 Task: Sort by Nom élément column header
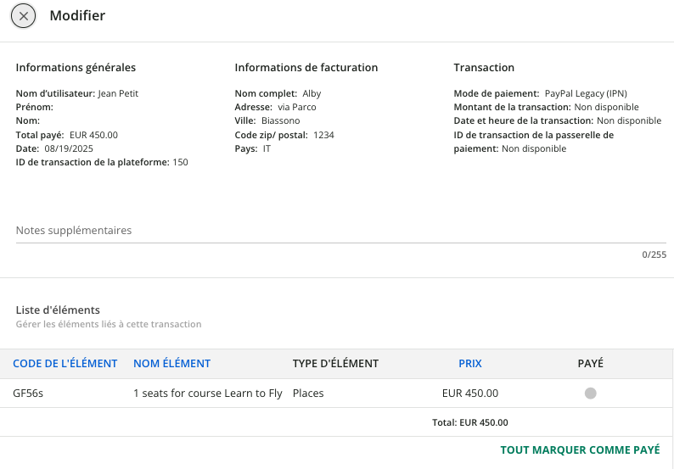point(171,363)
